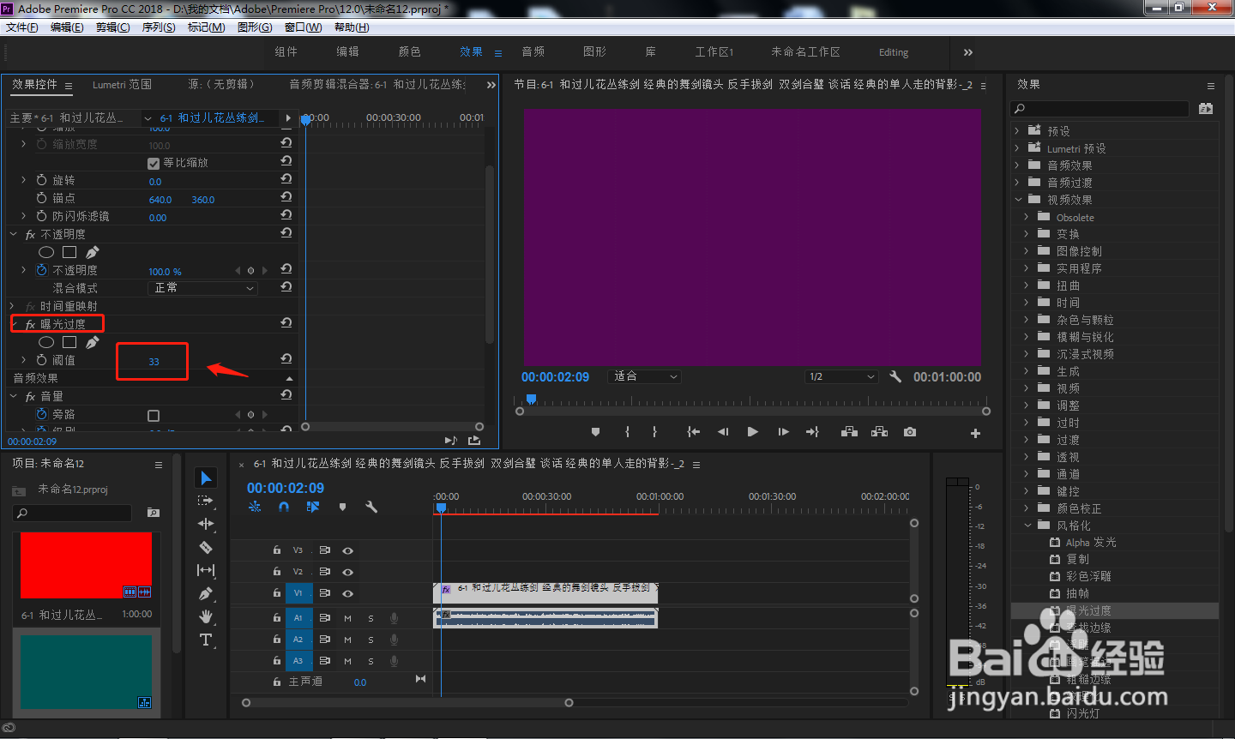
Task: Open the 帮助(H) menu
Action: click(352, 27)
